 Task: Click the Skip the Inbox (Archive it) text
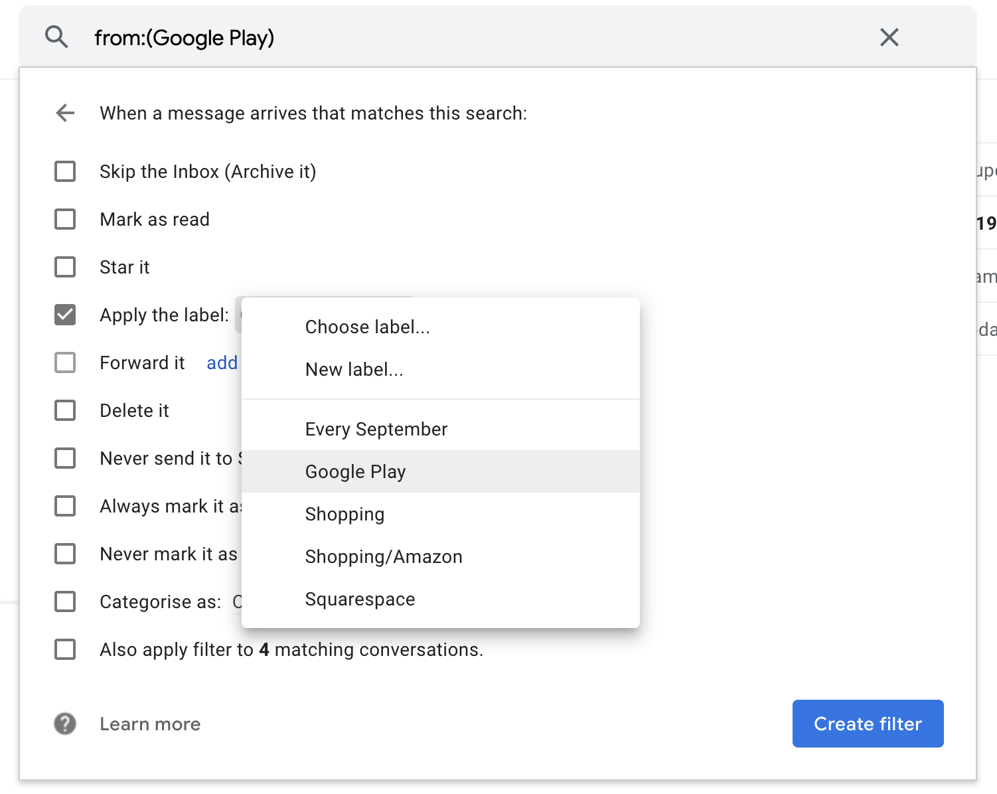[208, 171]
